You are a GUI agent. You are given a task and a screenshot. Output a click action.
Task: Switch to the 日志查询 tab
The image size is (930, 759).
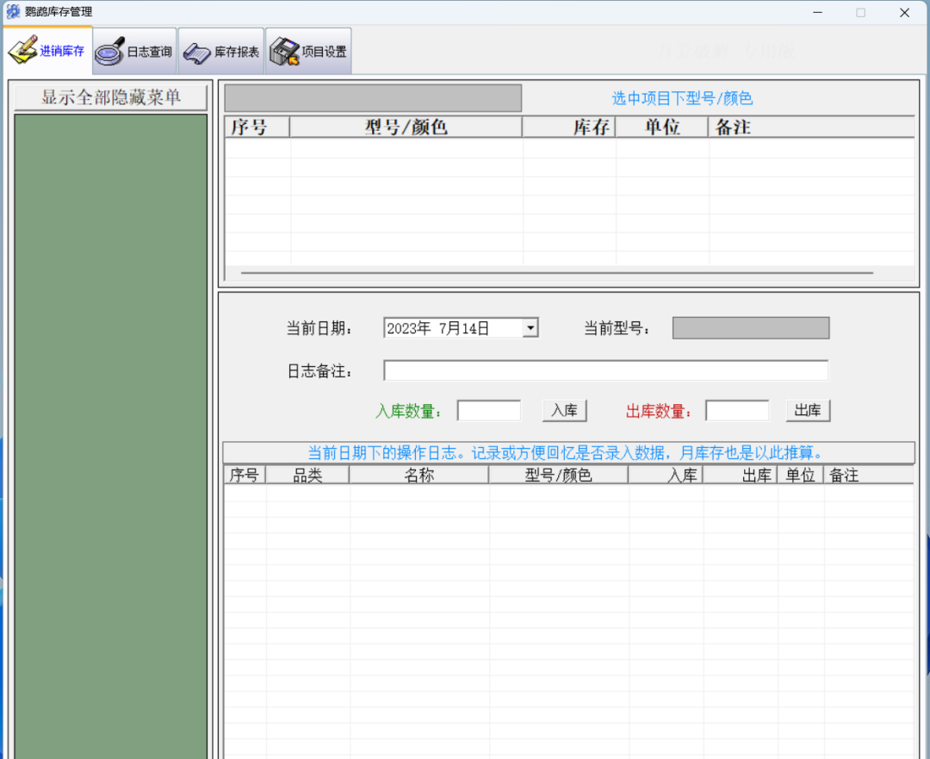click(135, 52)
